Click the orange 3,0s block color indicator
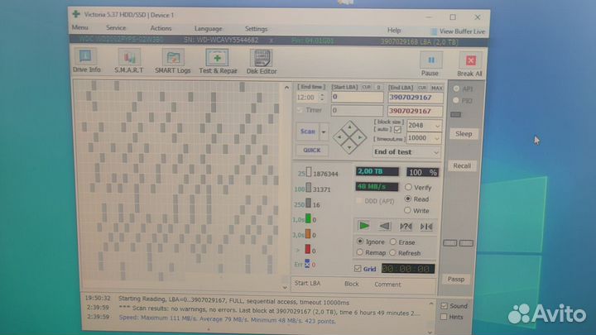 pos(308,234)
